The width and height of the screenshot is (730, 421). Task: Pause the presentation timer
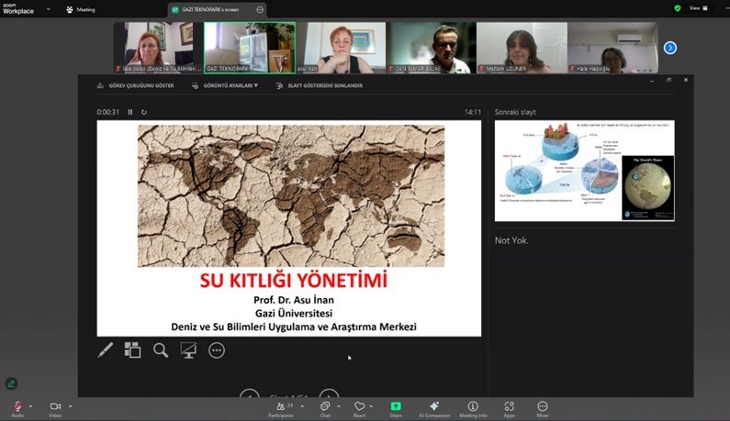[129, 112]
